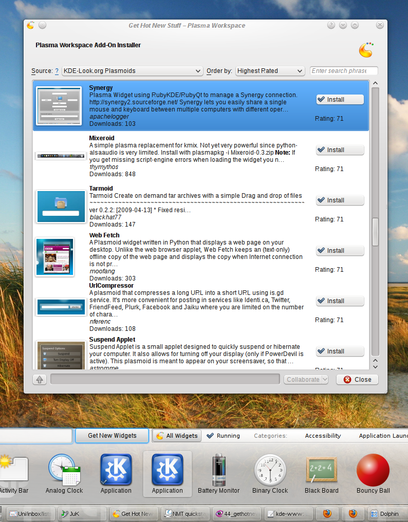Open kde-www taskbar entry
Viewport: 408px width, 522px height.
click(x=288, y=514)
